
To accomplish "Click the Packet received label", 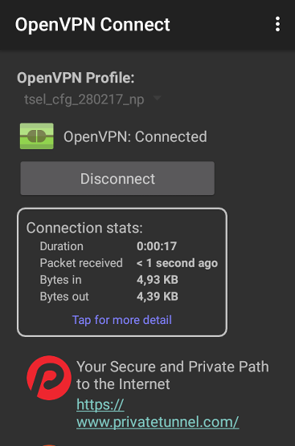I will pyautogui.click(x=81, y=263).
